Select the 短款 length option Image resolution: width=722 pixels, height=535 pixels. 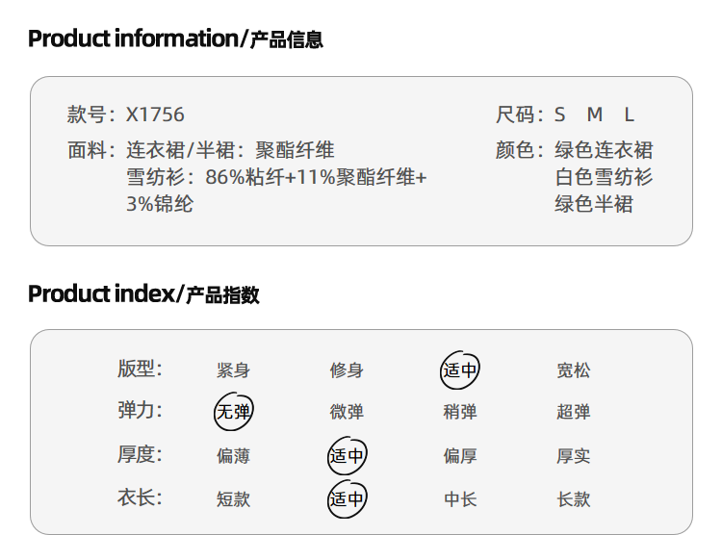[234, 499]
